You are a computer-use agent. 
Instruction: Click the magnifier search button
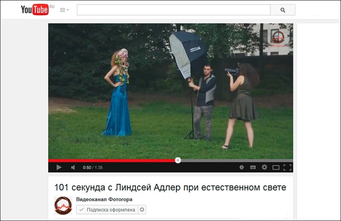click(x=283, y=10)
